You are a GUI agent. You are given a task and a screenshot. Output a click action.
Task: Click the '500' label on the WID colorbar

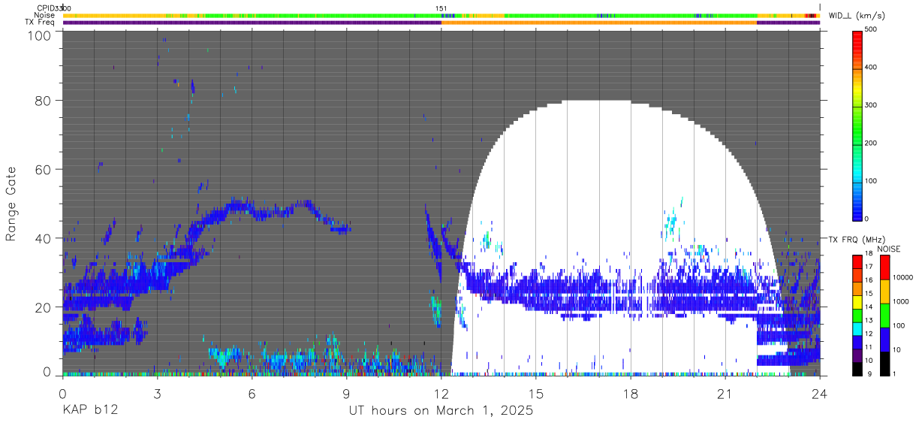(x=872, y=30)
